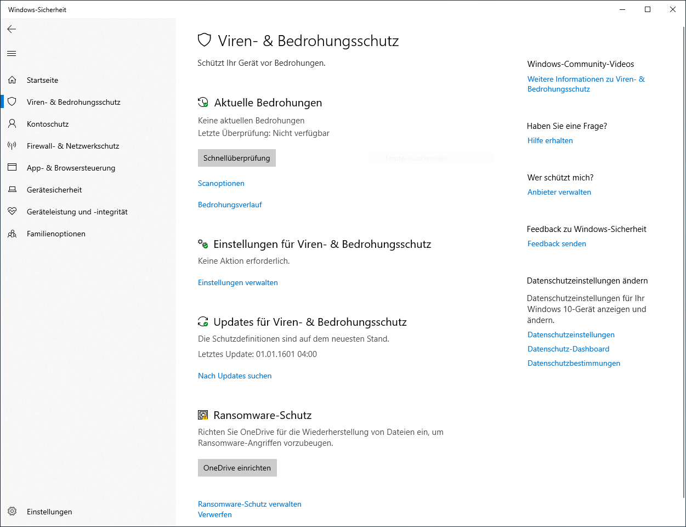The height and width of the screenshot is (527, 686).
Task: Toggle the hamburger navigation menu
Action: click(x=12, y=53)
